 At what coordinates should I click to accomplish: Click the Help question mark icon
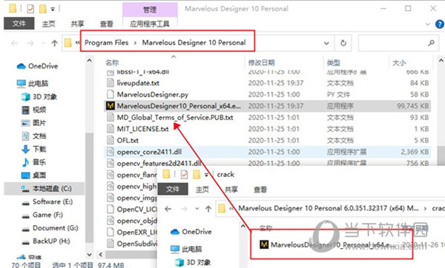[x=440, y=24]
